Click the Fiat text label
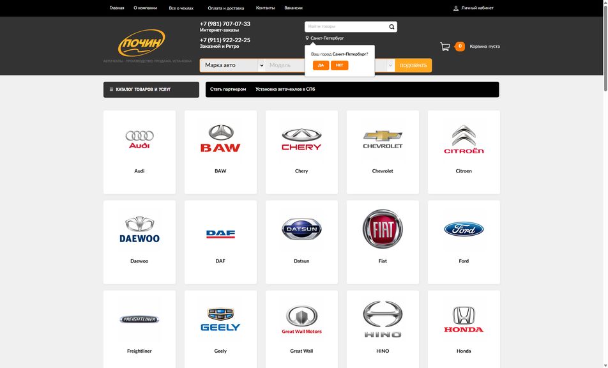The width and height of the screenshot is (608, 368). (383, 261)
